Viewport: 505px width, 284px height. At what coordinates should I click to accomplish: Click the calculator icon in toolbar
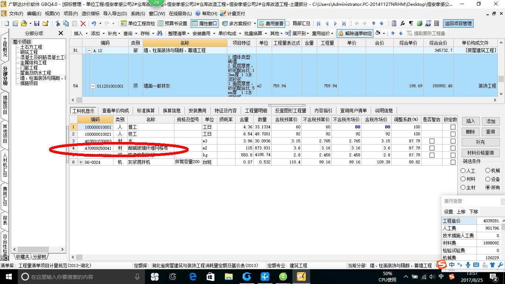click(394, 23)
